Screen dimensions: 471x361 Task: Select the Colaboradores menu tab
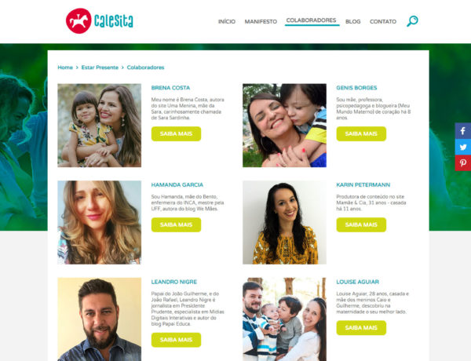click(311, 20)
